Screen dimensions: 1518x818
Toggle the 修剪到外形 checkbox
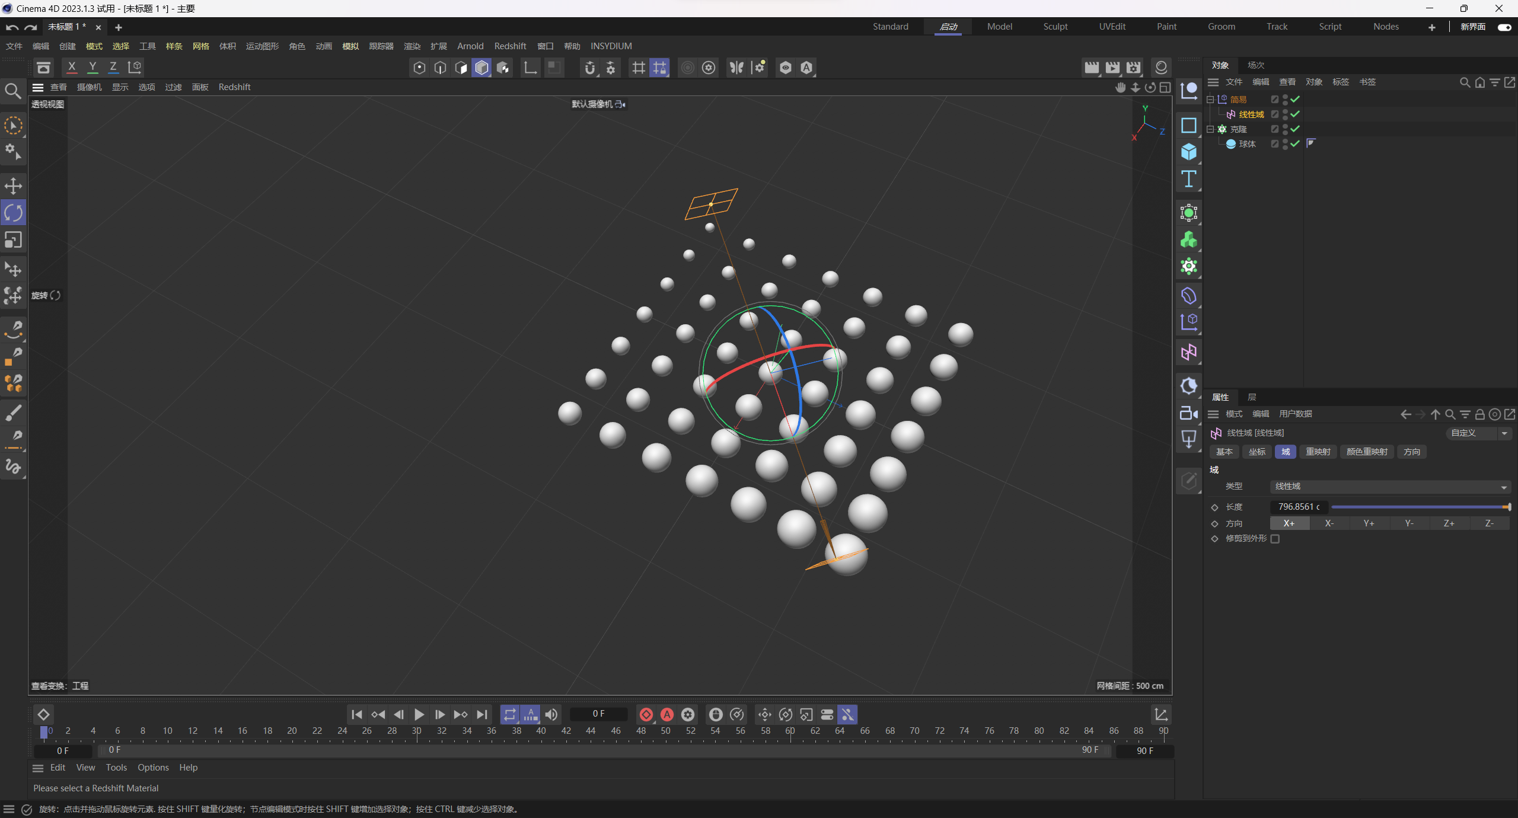click(x=1275, y=539)
